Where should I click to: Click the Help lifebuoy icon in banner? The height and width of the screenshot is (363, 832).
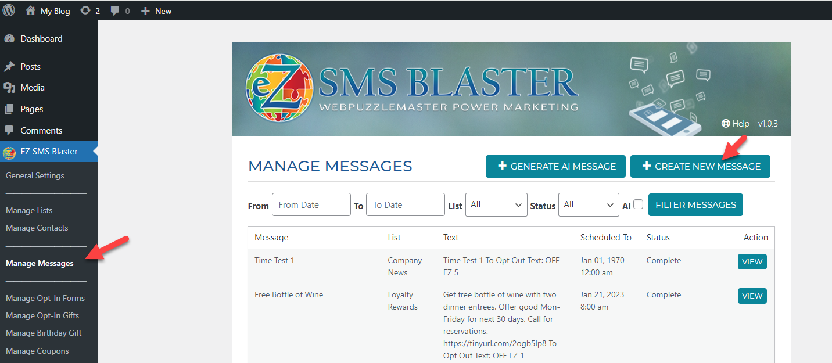click(726, 124)
